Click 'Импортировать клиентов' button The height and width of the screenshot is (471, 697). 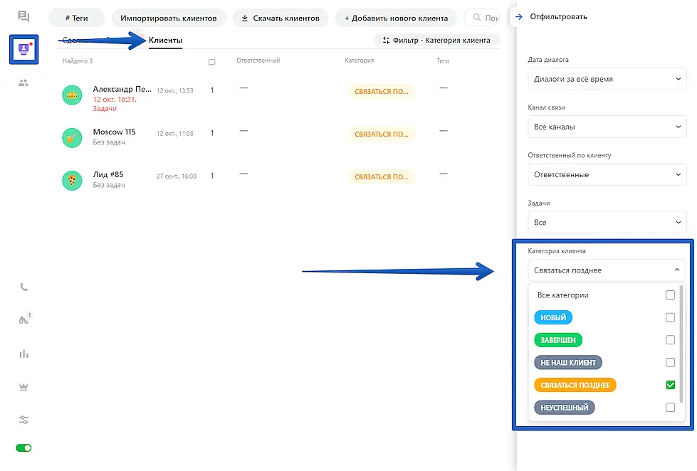169,18
